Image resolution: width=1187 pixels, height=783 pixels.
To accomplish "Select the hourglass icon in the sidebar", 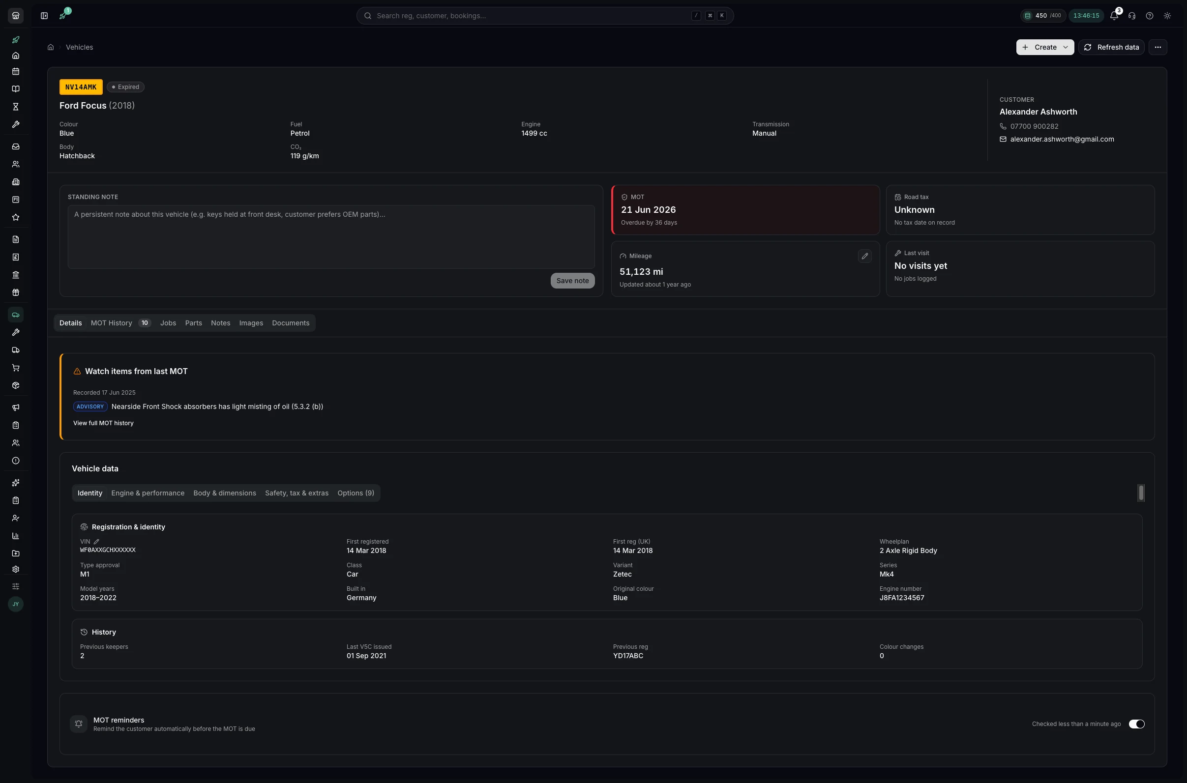I will [x=15, y=107].
